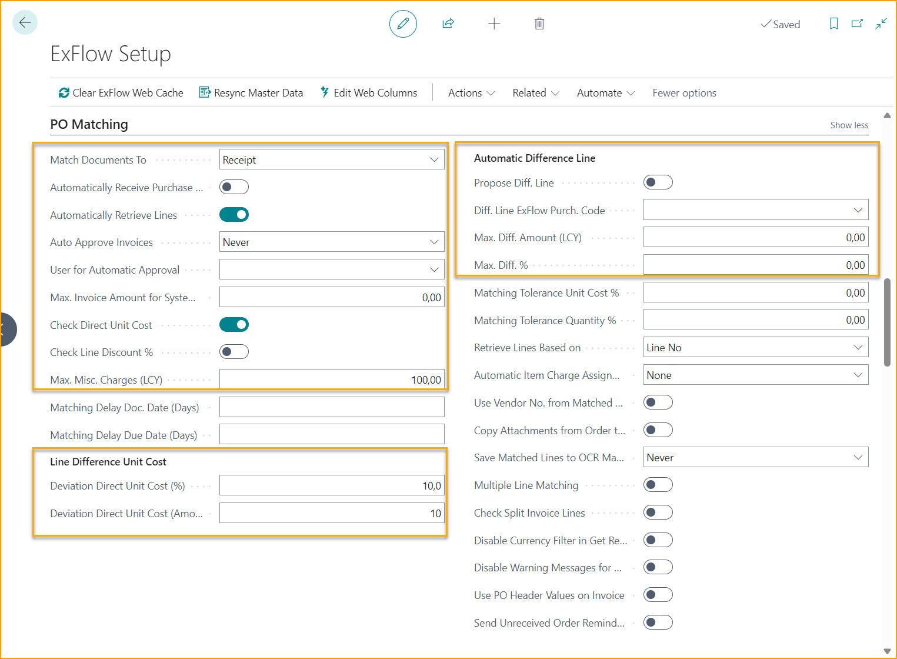
Task: Enable Multiple Line Matching switch
Action: click(658, 485)
